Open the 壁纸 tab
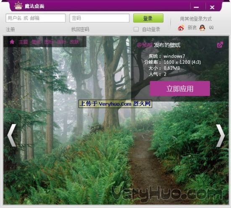This screenshot has width=231, height=208. 36,42
